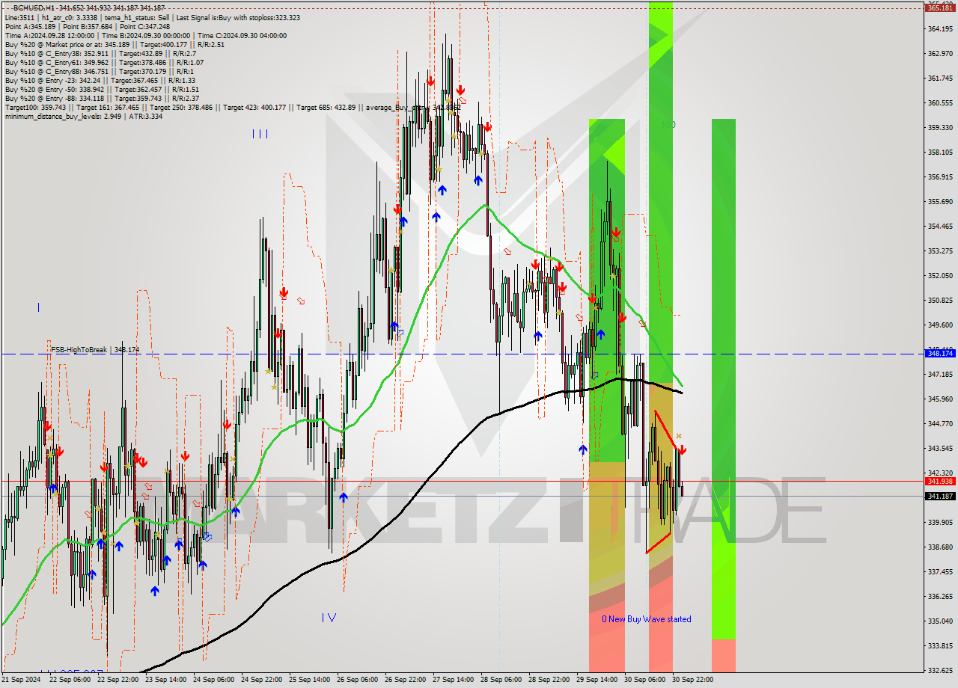Click the red 365.181 price tag
Screen dimensions: 958x688
939,7
